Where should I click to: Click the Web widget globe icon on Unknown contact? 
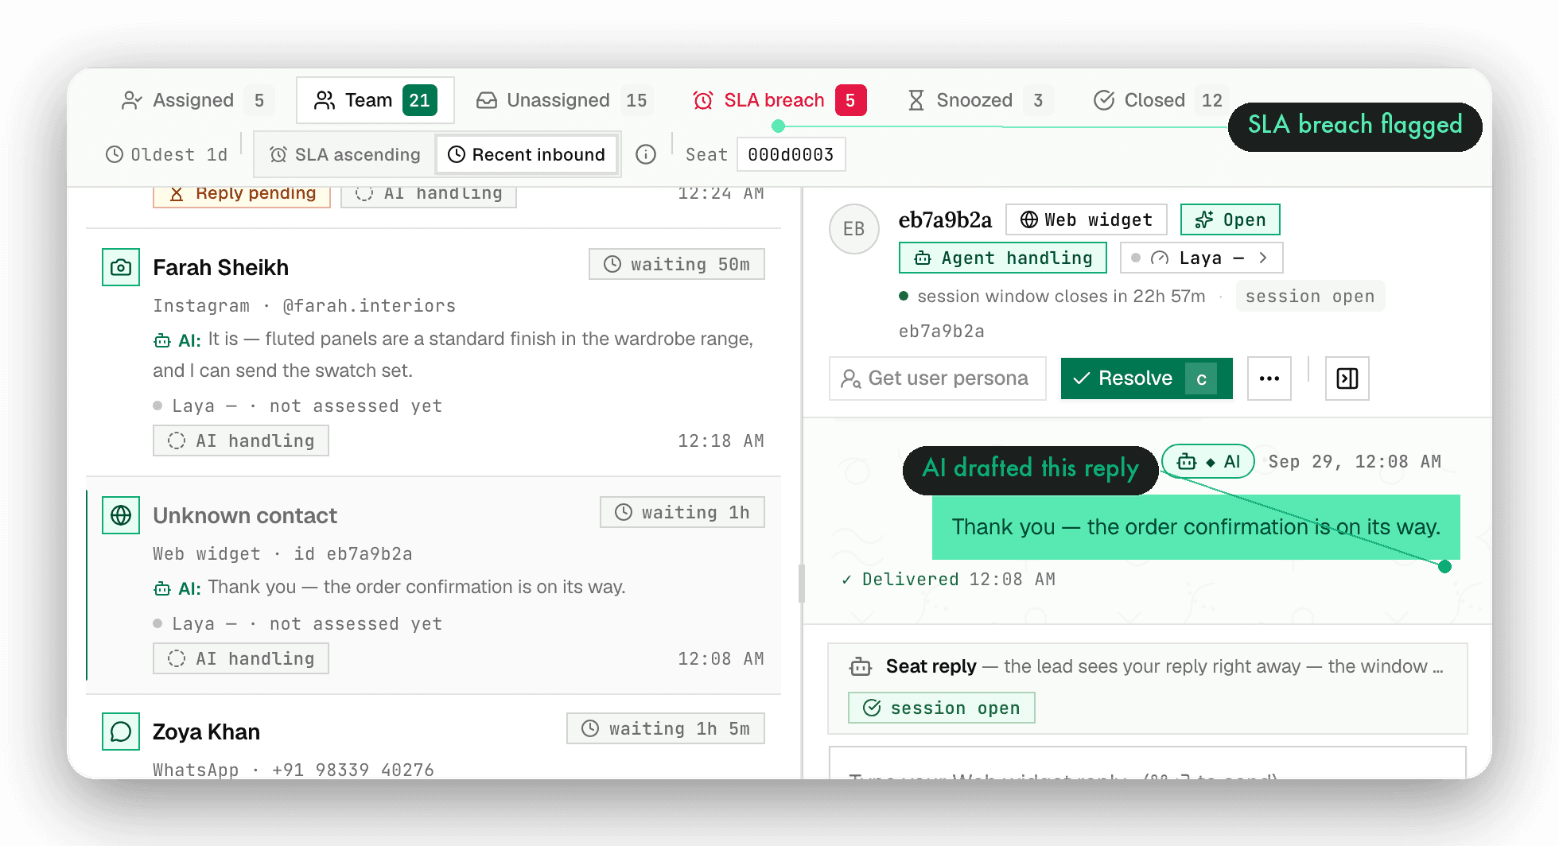pos(121,515)
